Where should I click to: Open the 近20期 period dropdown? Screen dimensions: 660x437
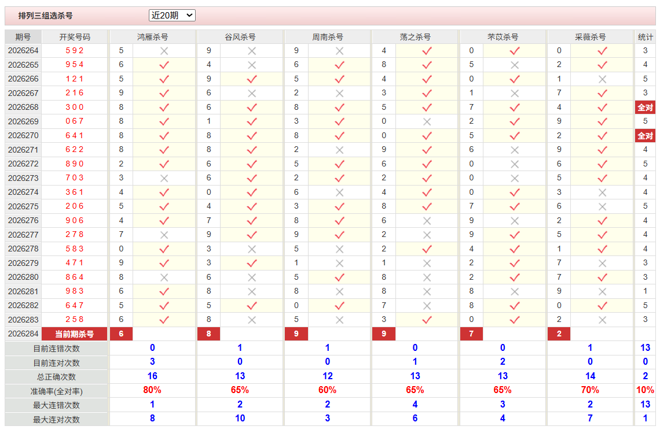172,16
